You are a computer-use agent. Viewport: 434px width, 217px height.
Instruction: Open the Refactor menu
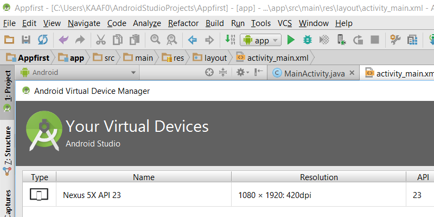click(x=183, y=23)
